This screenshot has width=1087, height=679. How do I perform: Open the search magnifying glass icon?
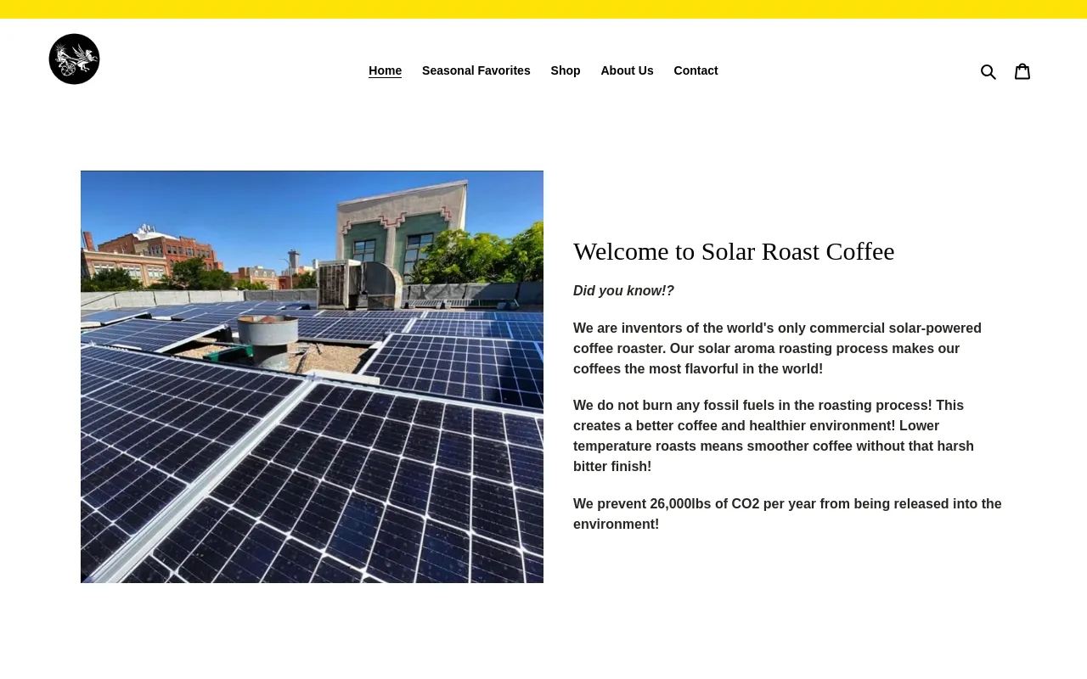pyautogui.click(x=988, y=71)
